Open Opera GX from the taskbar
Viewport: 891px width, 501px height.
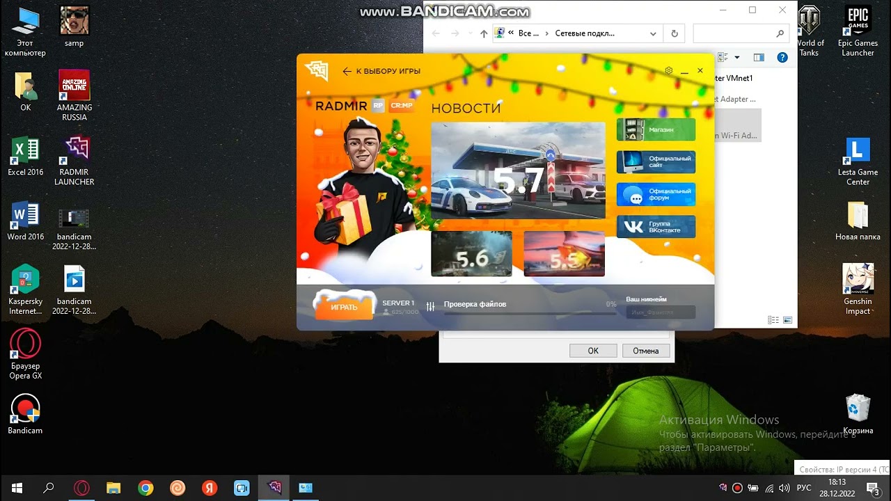(81, 488)
